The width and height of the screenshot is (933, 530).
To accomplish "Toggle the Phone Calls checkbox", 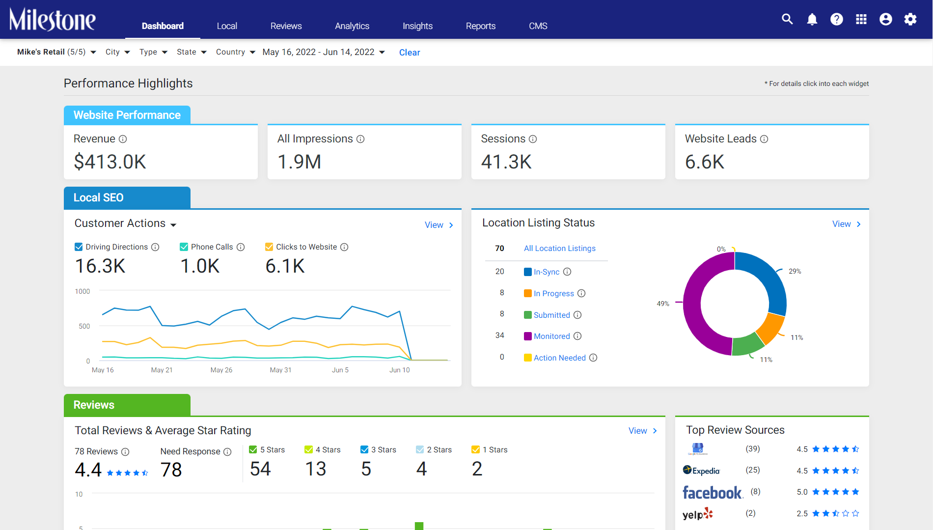I will click(x=184, y=247).
